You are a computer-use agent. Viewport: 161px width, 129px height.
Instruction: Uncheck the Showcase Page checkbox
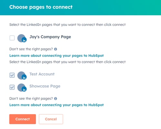coord(12,87)
